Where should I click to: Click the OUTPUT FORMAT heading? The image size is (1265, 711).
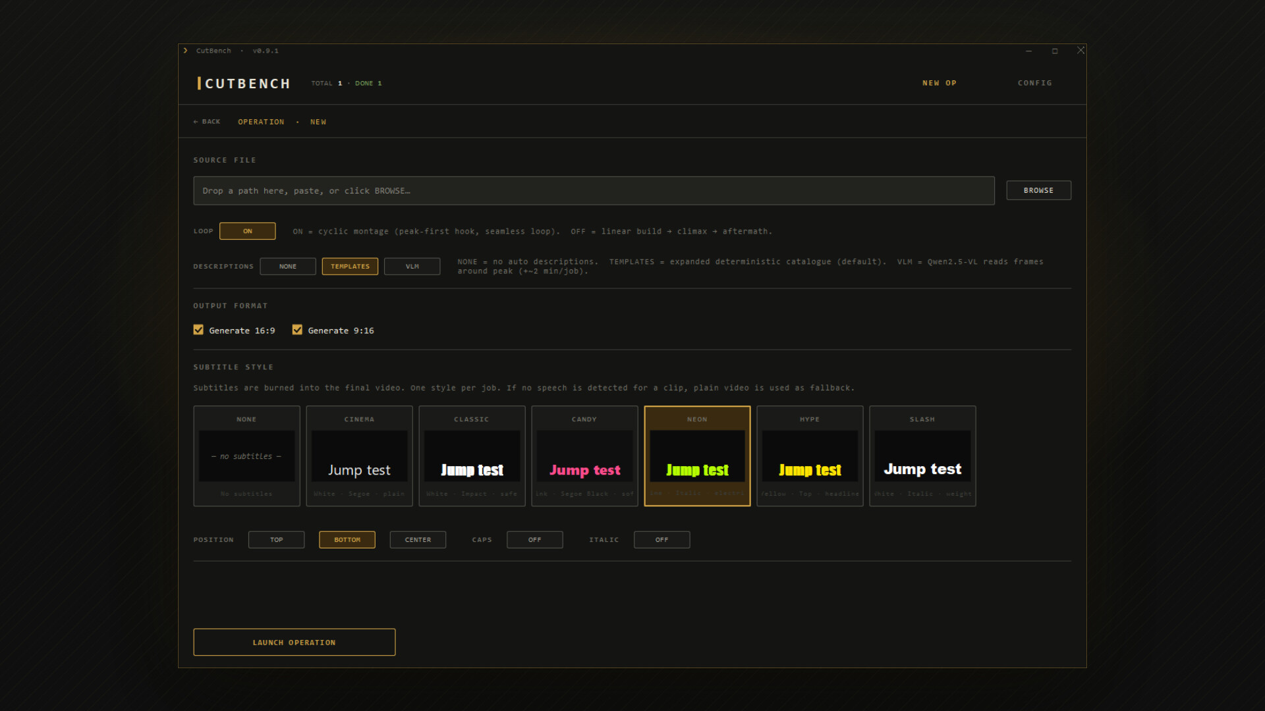click(231, 306)
